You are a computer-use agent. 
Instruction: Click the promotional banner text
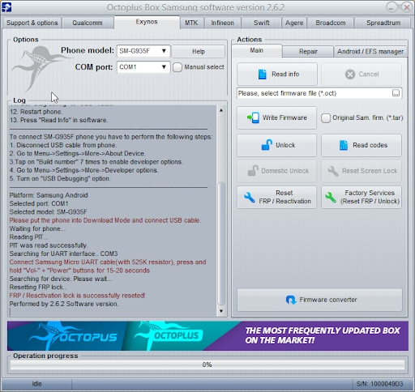323,335
